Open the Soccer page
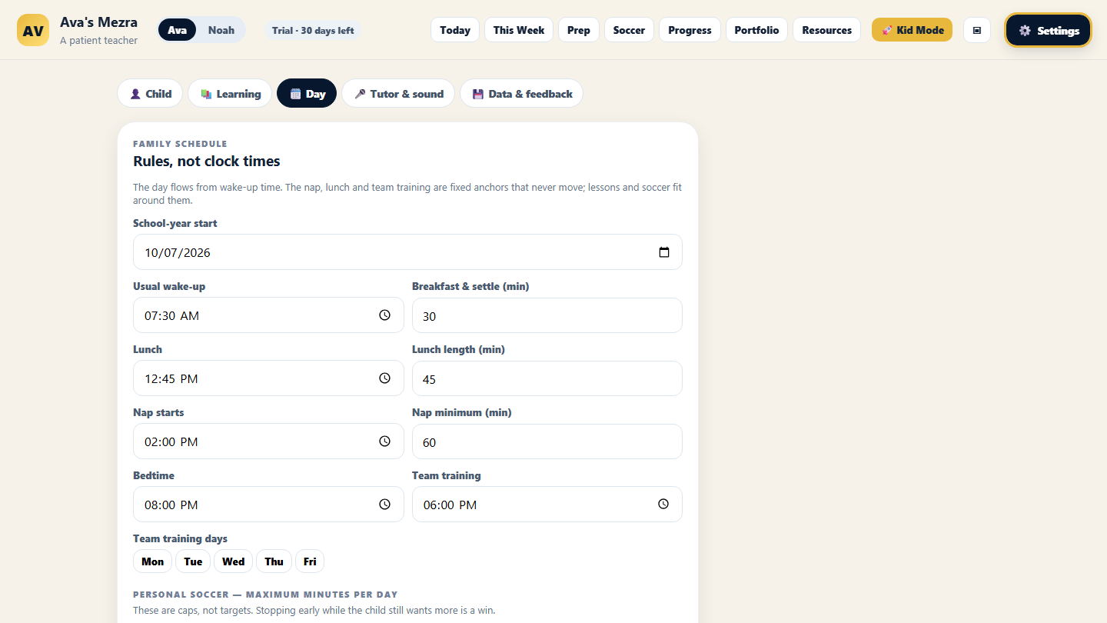The height and width of the screenshot is (623, 1107). (x=629, y=30)
